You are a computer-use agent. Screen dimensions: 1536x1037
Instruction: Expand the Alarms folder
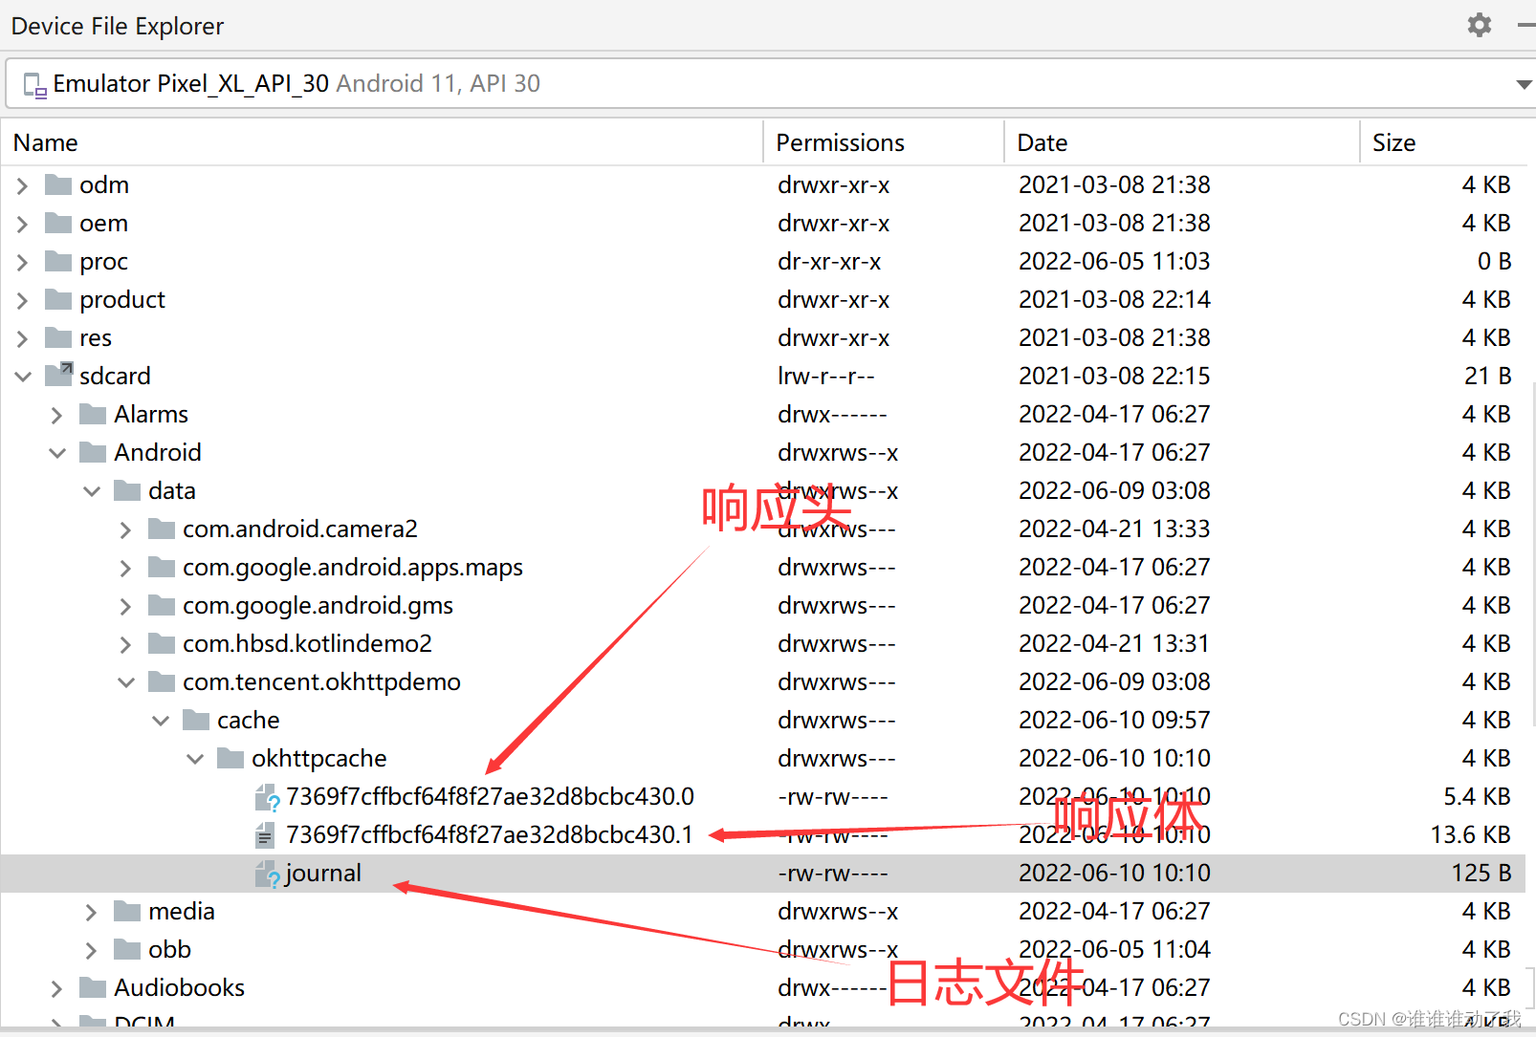(56, 414)
